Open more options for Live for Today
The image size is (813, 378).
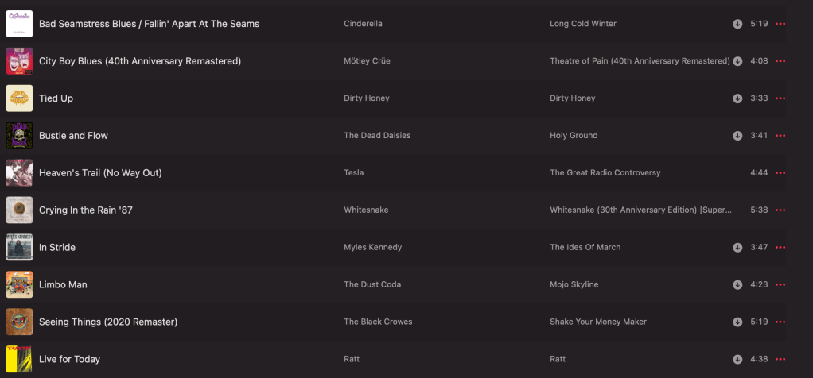coord(780,359)
